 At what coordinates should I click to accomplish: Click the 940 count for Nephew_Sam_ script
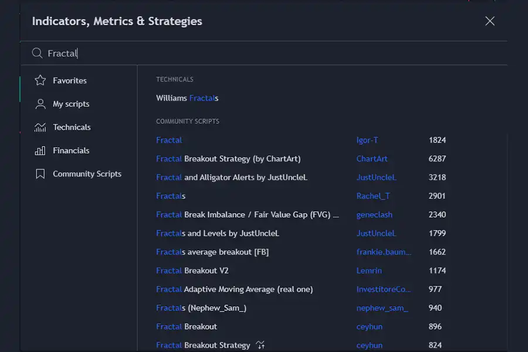435,308
